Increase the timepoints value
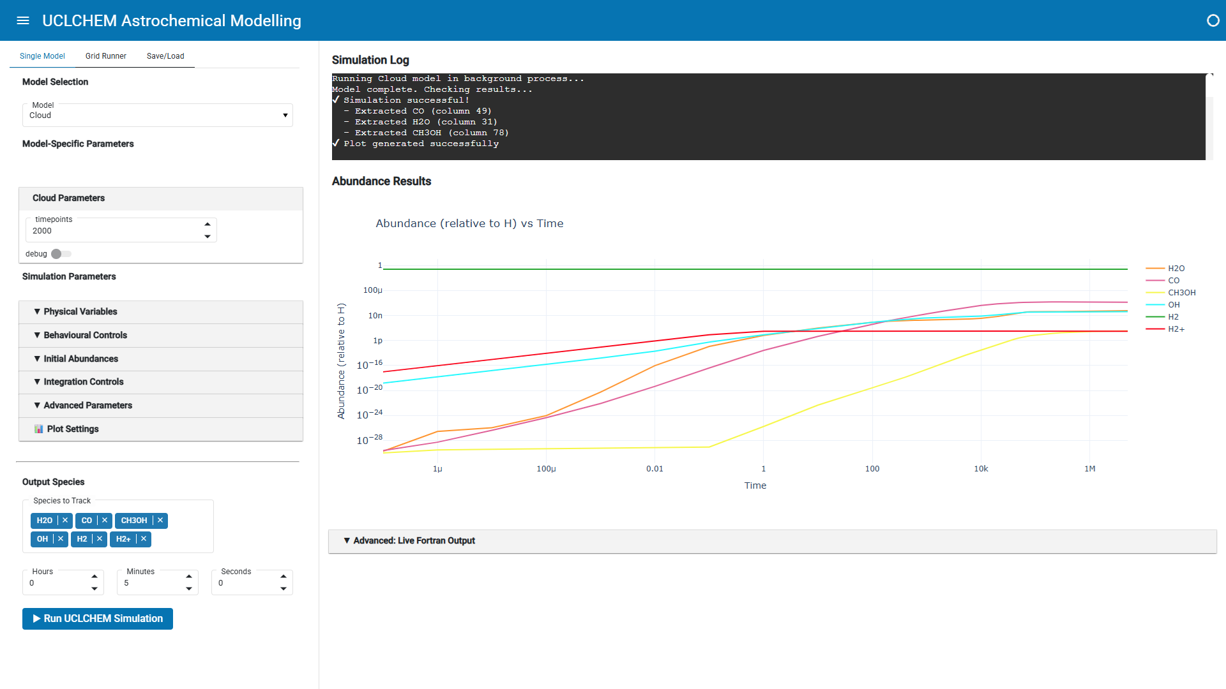Image resolution: width=1226 pixels, height=689 pixels. click(208, 225)
